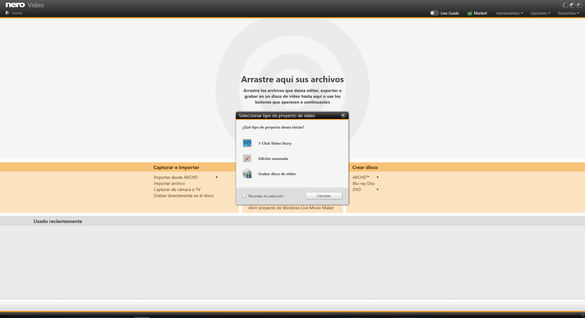Click the Usado recientemente heading

tap(58, 221)
